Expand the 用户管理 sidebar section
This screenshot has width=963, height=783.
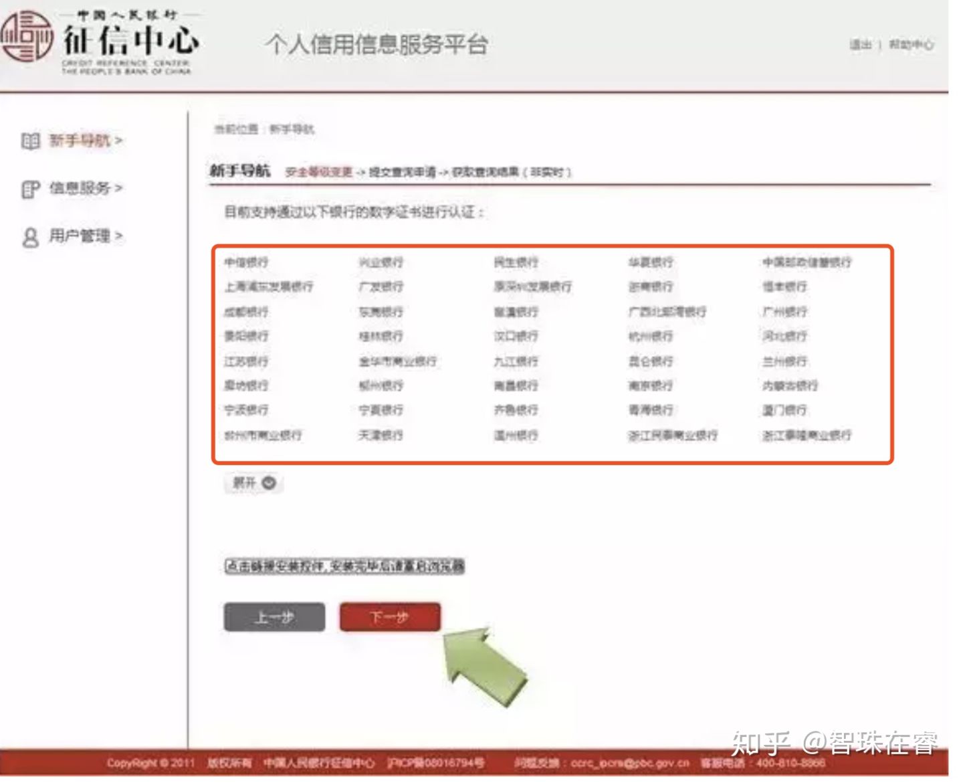pos(80,236)
